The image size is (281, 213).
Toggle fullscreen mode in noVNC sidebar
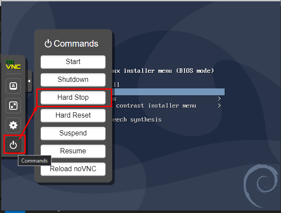13,105
